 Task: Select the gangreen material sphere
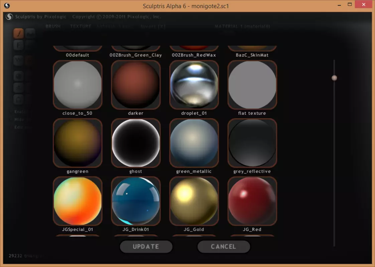pos(78,143)
